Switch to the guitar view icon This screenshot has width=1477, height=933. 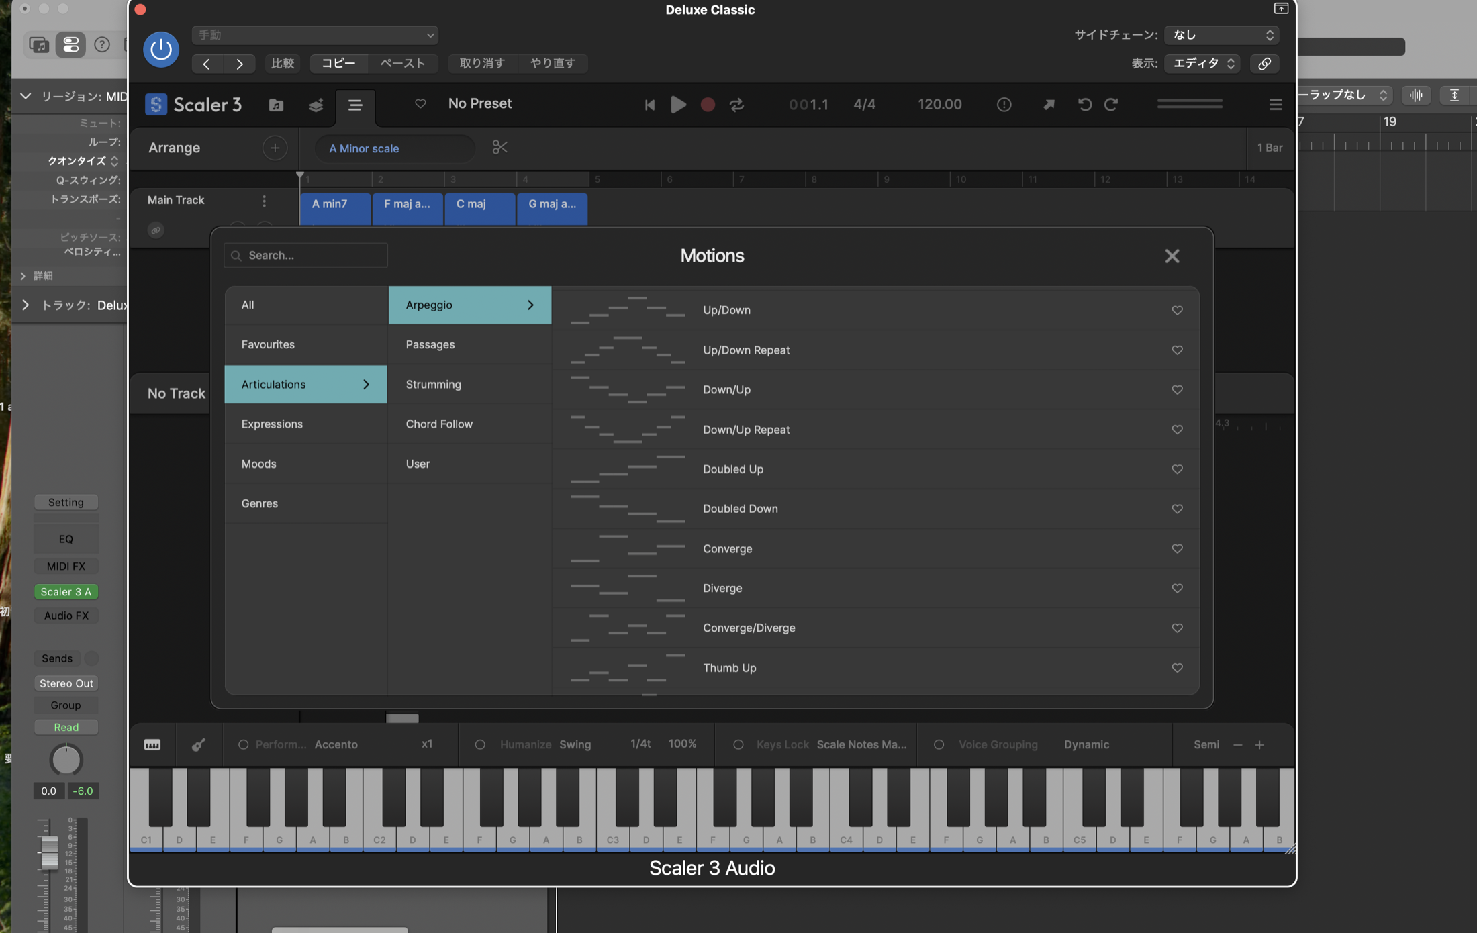[x=198, y=744]
